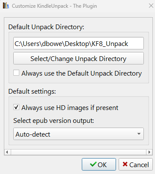
Task: Enable the Always use Default Unpack Directory checkbox
Action: click(16, 73)
